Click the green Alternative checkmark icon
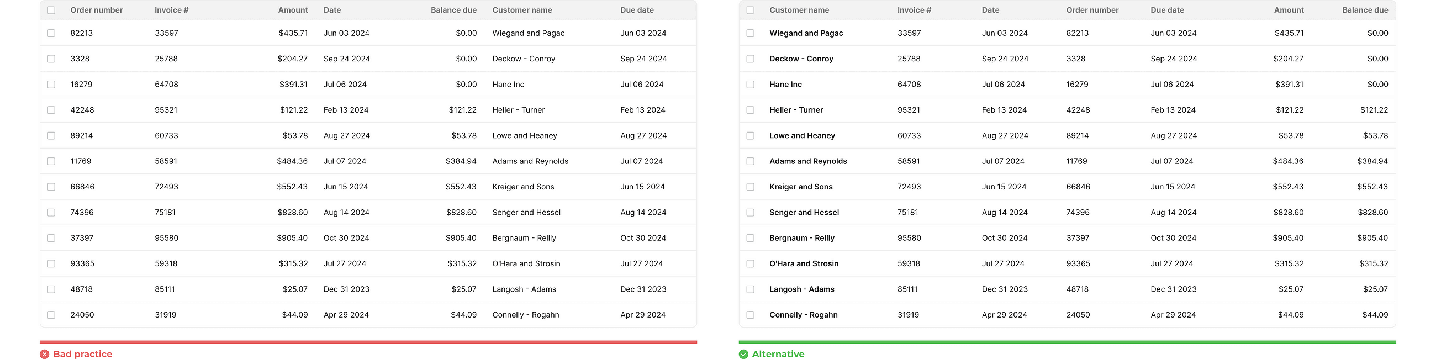1436x359 pixels. pos(743,354)
